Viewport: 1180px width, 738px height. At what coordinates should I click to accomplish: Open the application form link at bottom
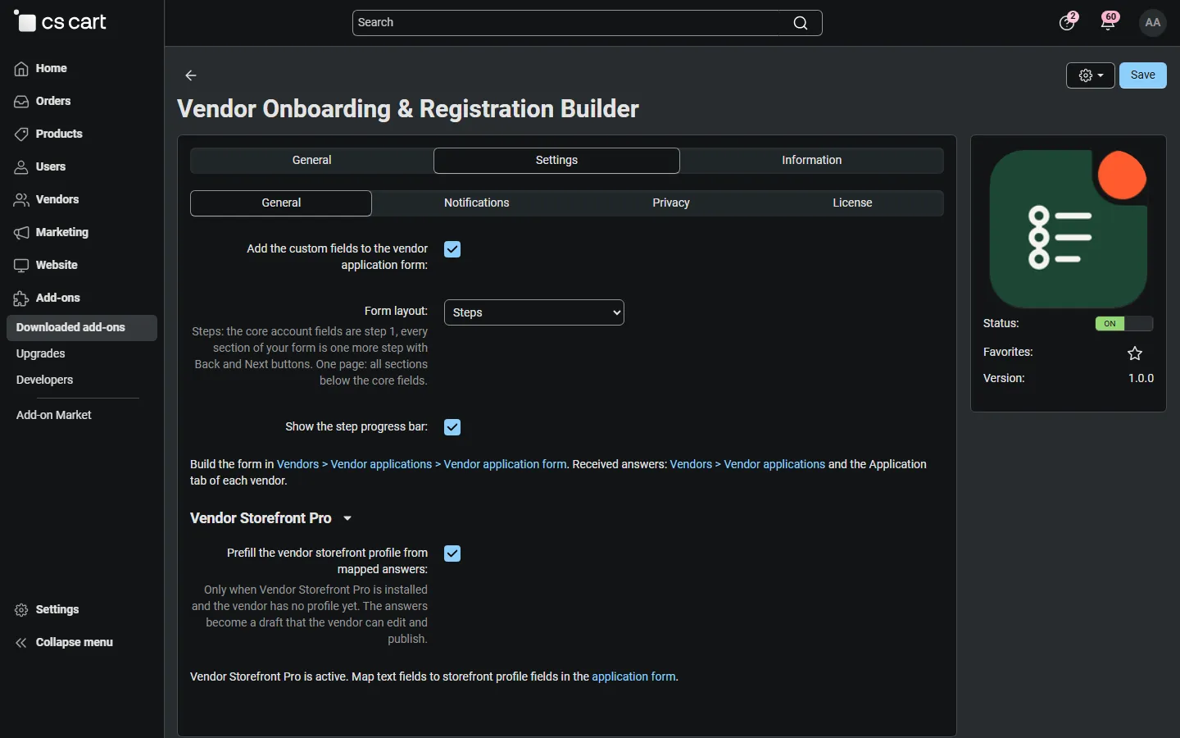pyautogui.click(x=634, y=676)
